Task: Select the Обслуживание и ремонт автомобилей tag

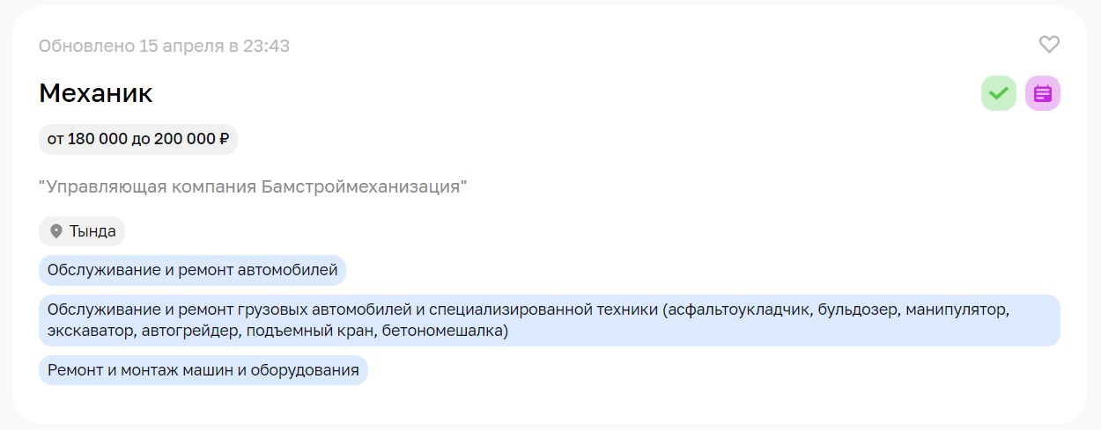Action: coord(192,270)
